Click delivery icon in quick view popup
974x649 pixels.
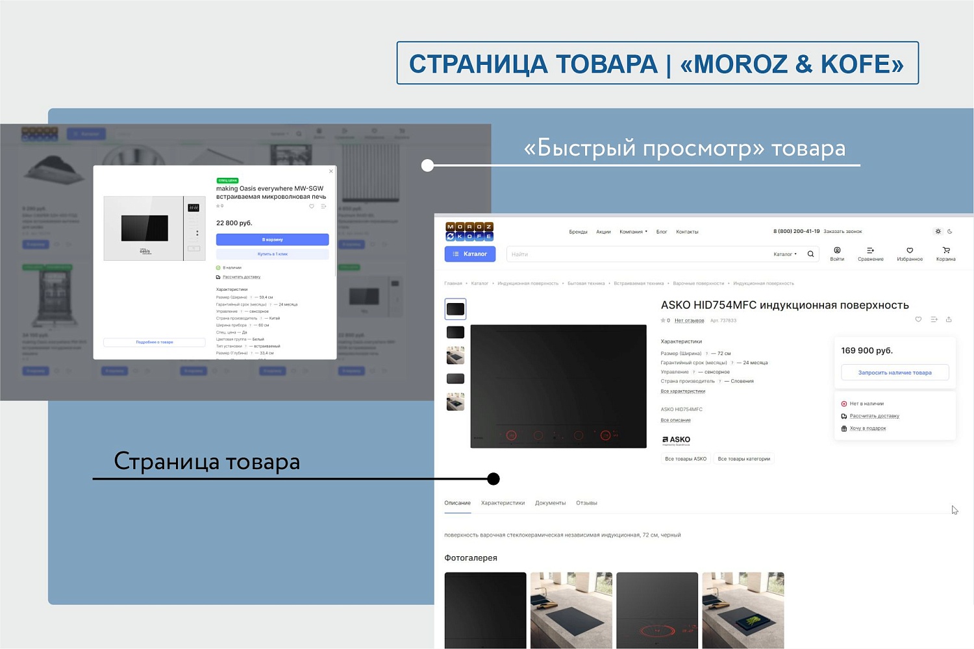[218, 277]
